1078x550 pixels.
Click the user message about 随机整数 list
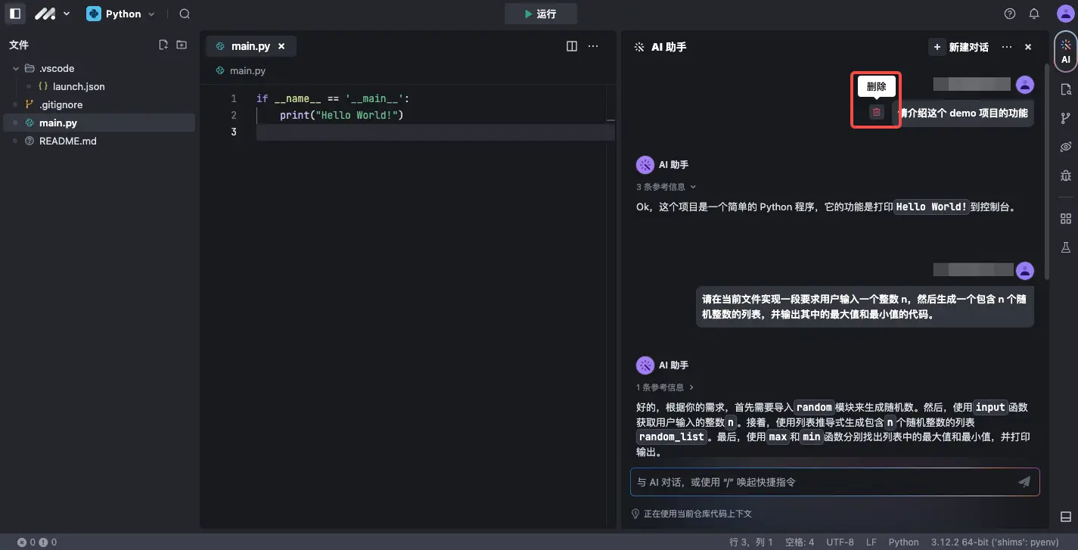[865, 306]
